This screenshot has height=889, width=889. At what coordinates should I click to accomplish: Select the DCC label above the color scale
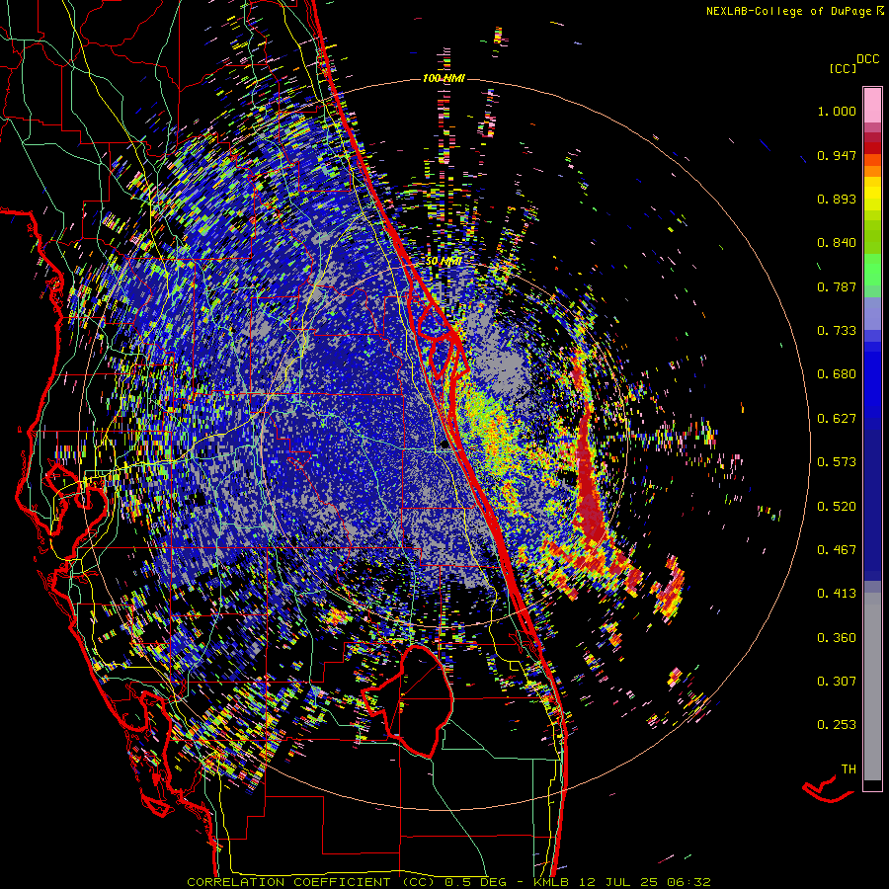tap(867, 59)
